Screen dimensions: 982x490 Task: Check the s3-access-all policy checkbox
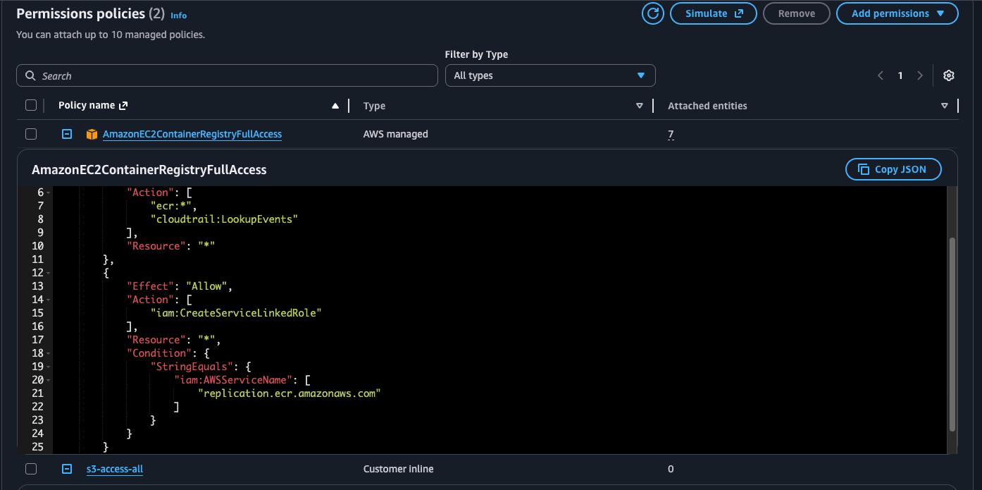[31, 469]
